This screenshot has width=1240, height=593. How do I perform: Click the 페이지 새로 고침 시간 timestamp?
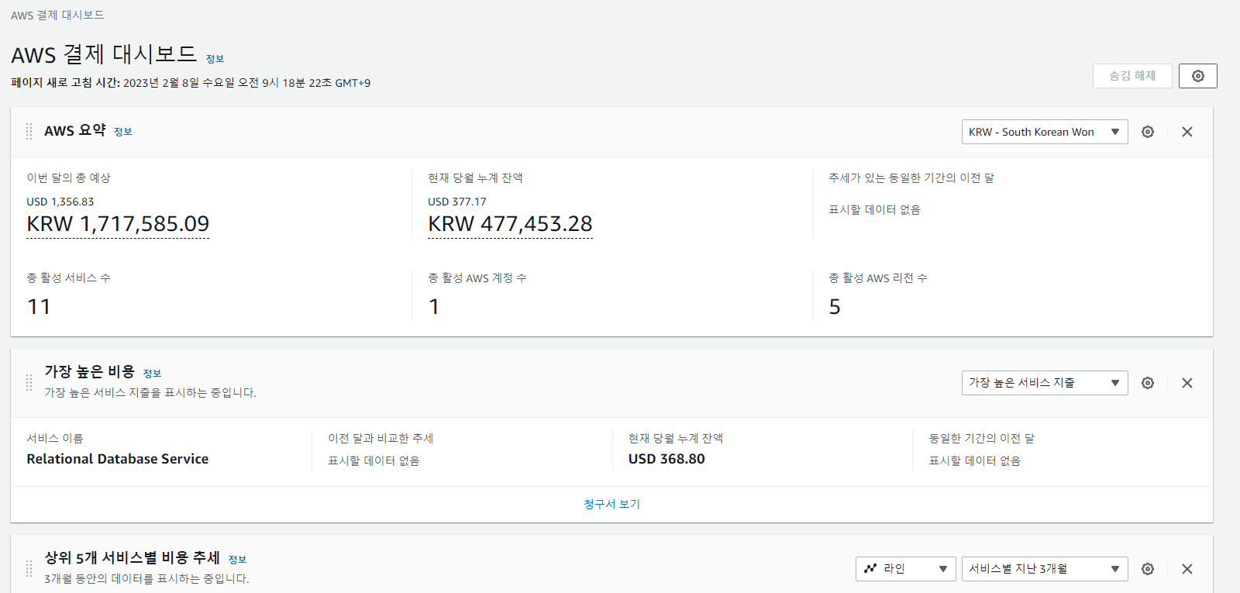click(x=191, y=83)
